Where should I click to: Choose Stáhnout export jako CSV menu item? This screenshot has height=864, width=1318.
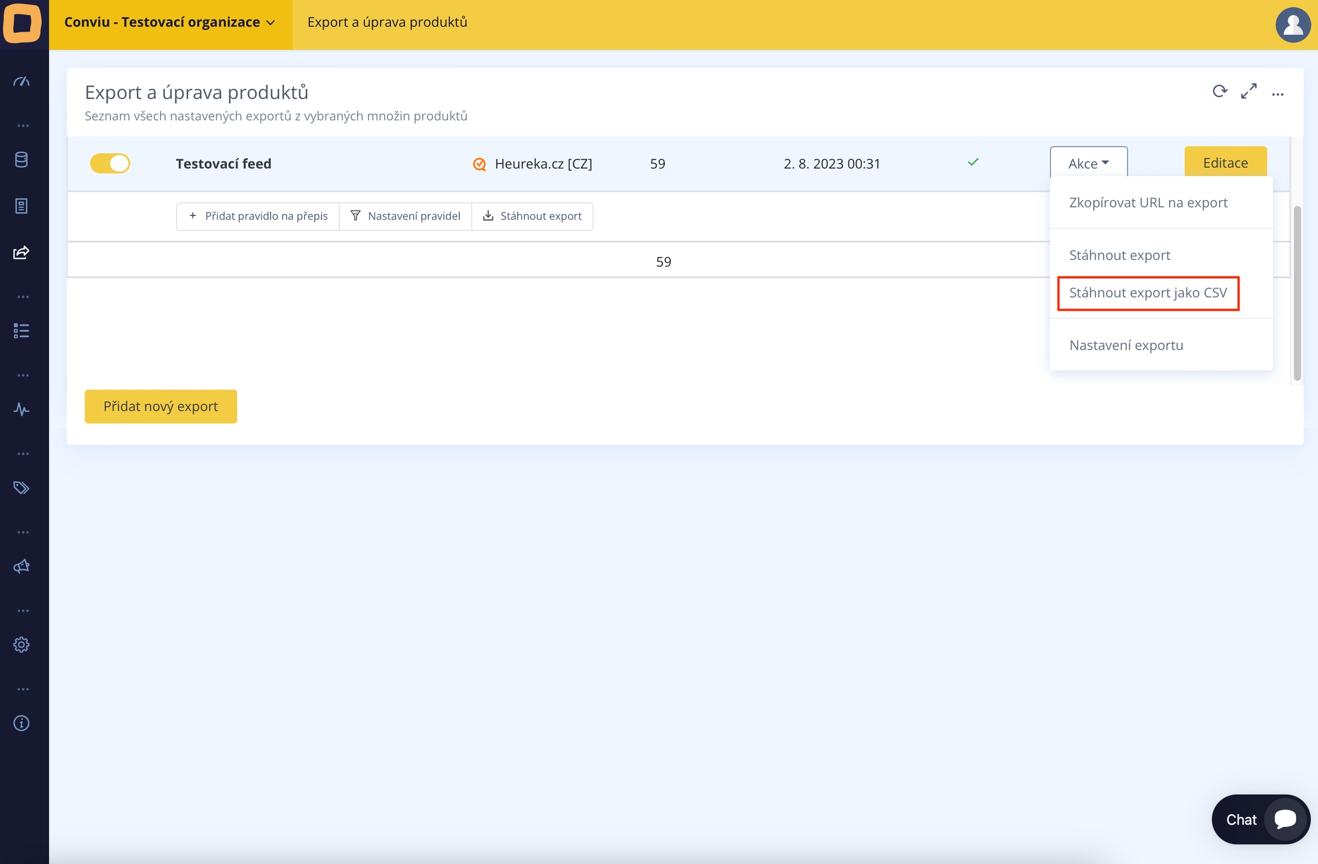click(1148, 293)
